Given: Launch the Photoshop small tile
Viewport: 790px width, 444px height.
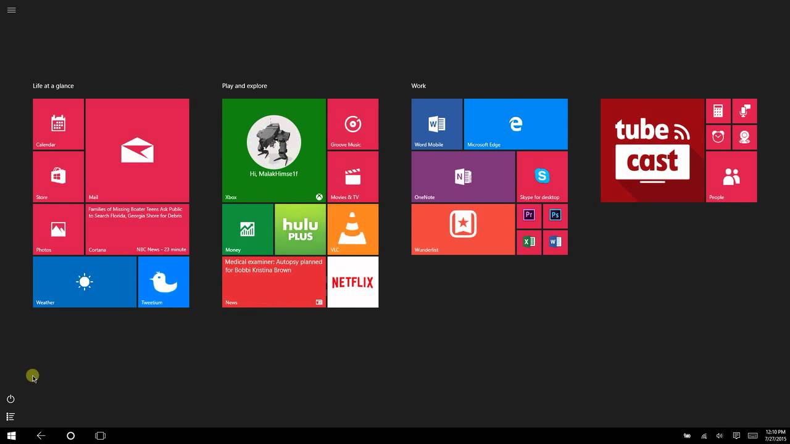Looking at the screenshot, I should 555,216.
